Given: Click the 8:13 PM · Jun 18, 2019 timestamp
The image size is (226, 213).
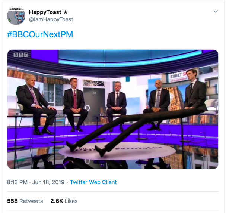Looking at the screenshot, I should click(x=35, y=182).
